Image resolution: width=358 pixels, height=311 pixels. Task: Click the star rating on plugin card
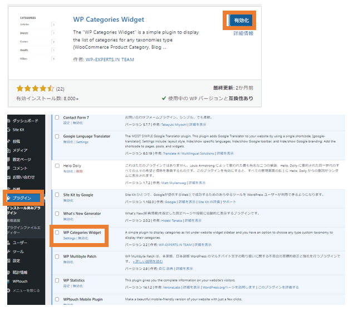click(35, 88)
